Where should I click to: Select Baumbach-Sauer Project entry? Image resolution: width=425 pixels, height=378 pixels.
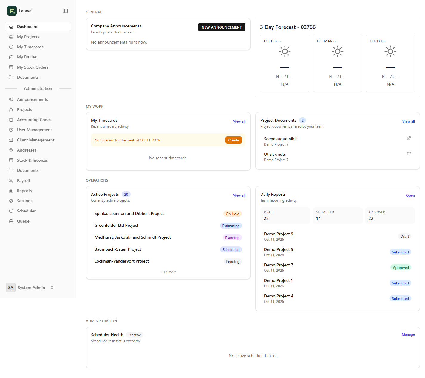point(168,249)
